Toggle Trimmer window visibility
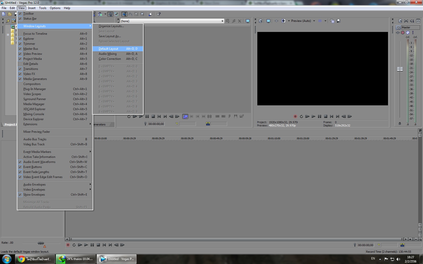 55,44
